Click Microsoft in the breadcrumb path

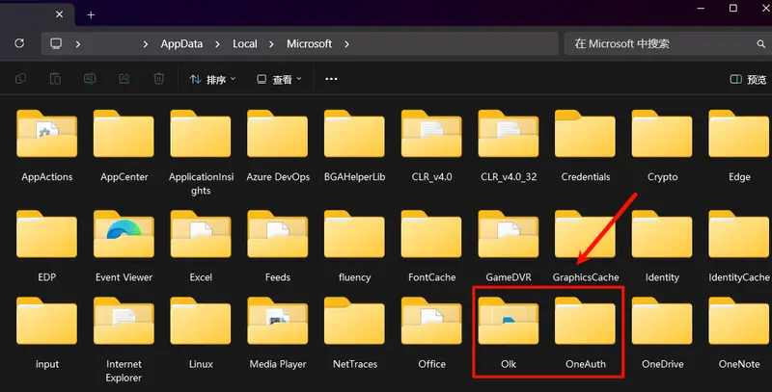coord(309,43)
